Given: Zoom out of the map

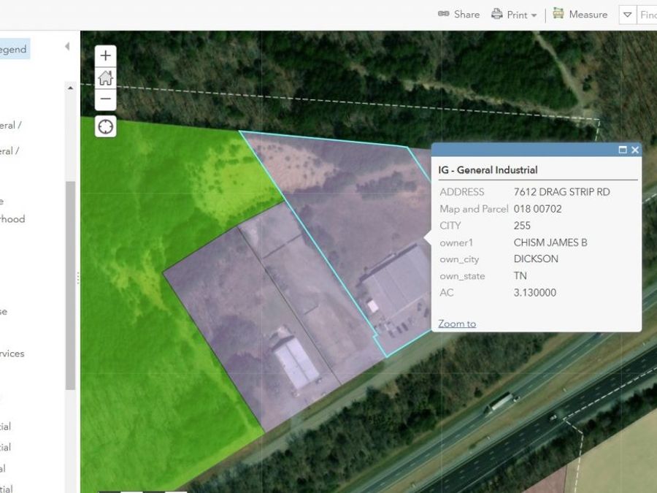Looking at the screenshot, I should [x=106, y=99].
